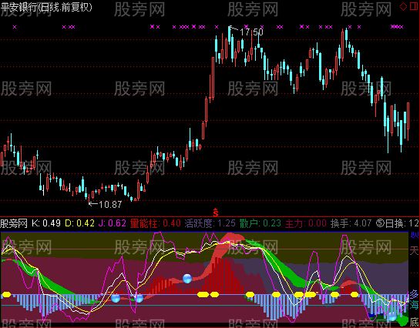Click the 股旁网 label before the K value

pyautogui.click(x=14, y=223)
